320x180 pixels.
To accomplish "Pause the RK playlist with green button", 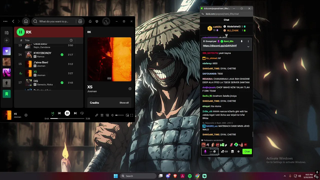I will [x=20, y=32].
